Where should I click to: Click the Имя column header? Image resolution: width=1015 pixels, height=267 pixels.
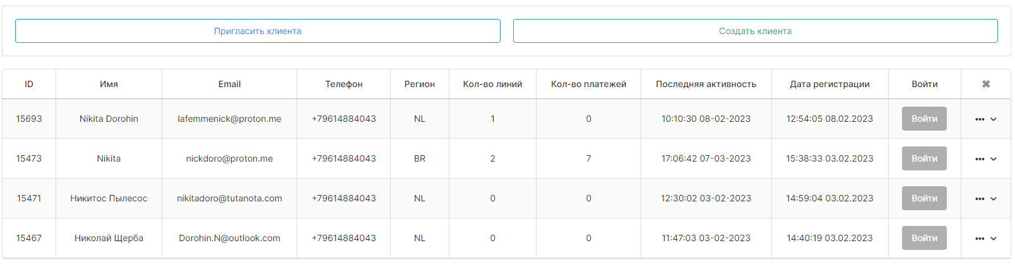coord(109,84)
